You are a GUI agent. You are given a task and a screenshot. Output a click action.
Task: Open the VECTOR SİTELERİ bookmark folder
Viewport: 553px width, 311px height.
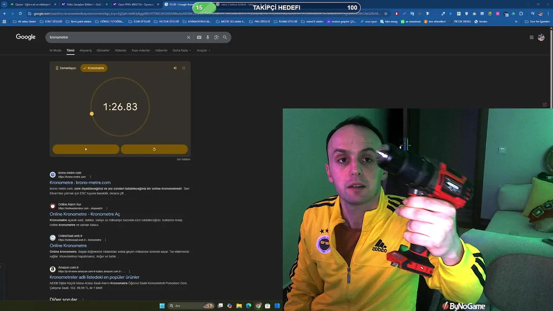[x=166, y=21]
